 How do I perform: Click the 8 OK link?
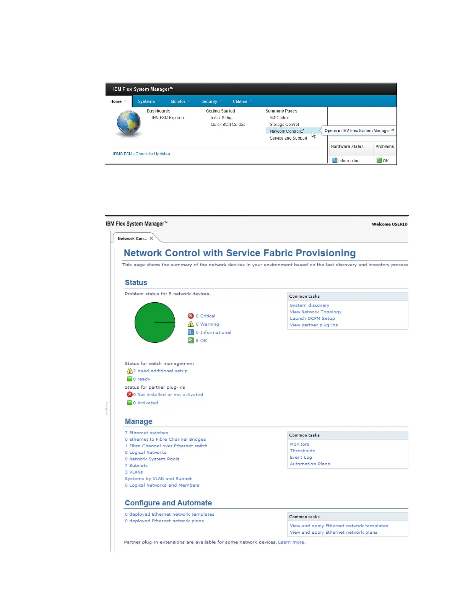point(201,340)
